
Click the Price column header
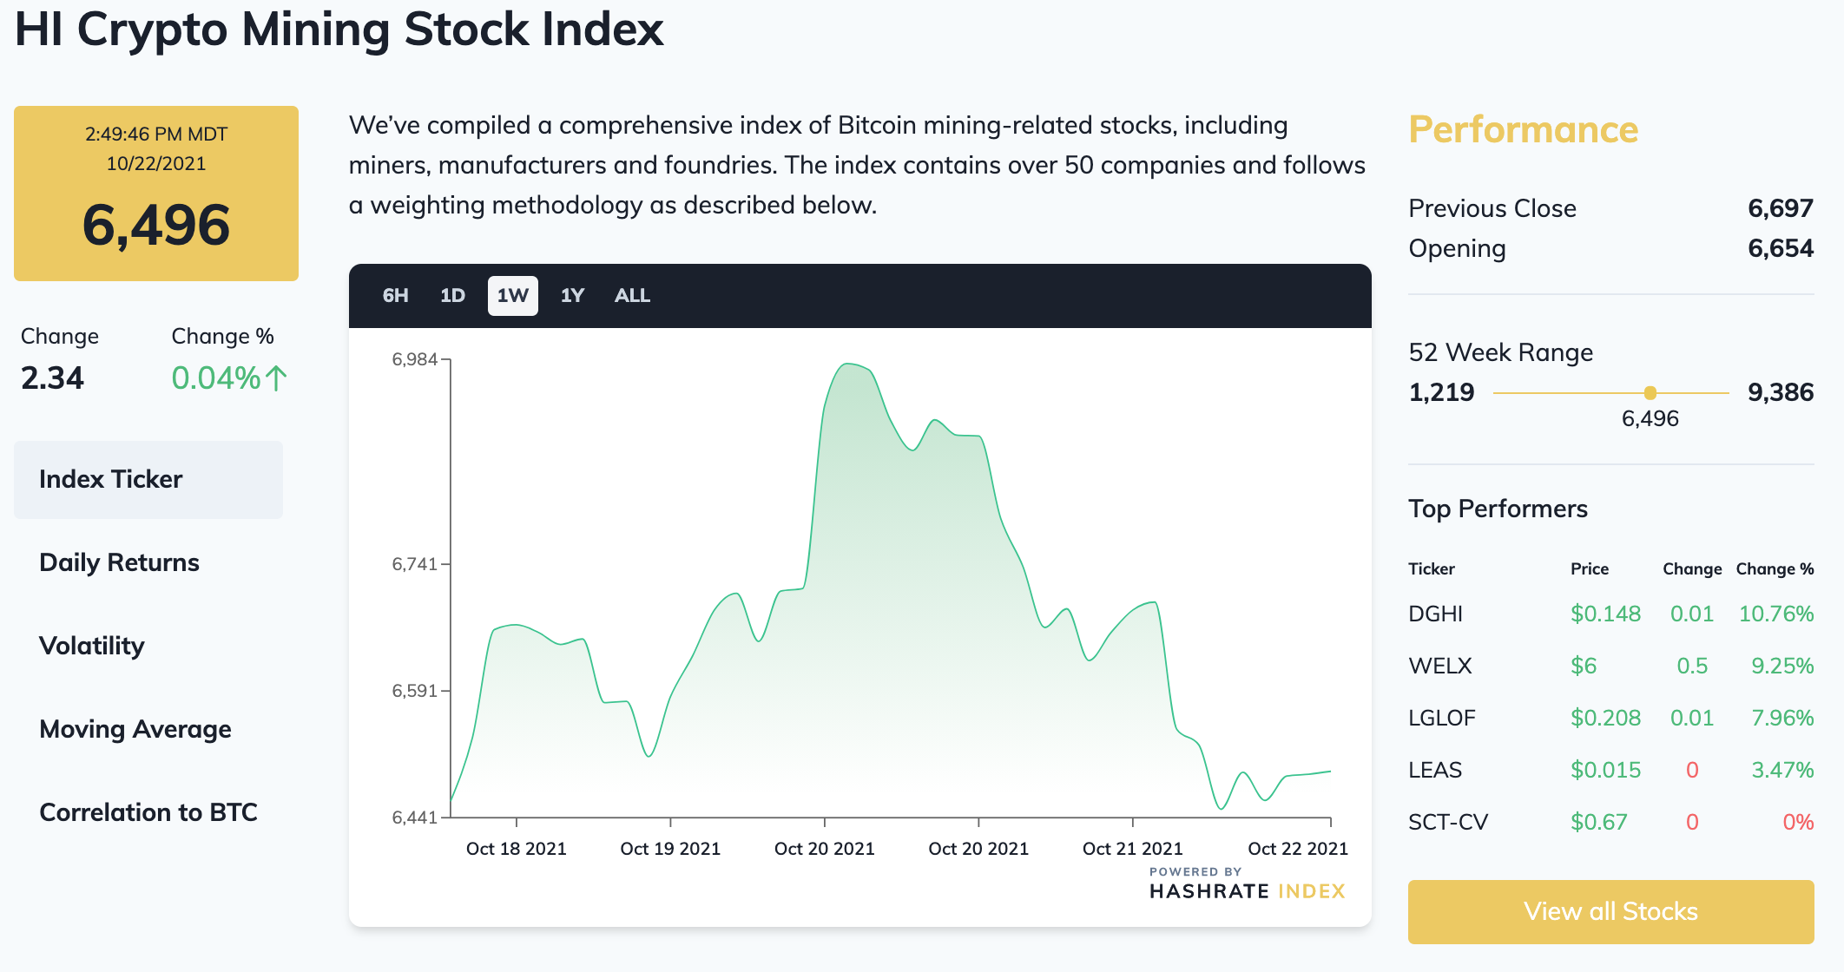pos(1589,569)
